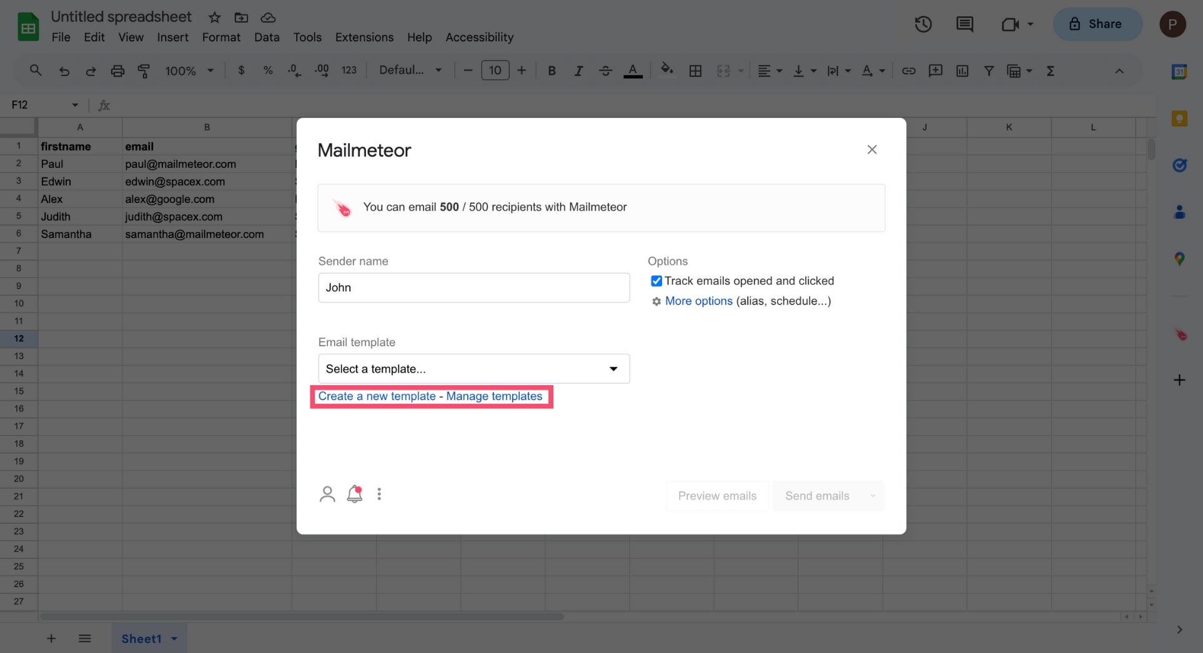The image size is (1203, 653).
Task: Insert a link from the toolbar
Action: (908, 71)
